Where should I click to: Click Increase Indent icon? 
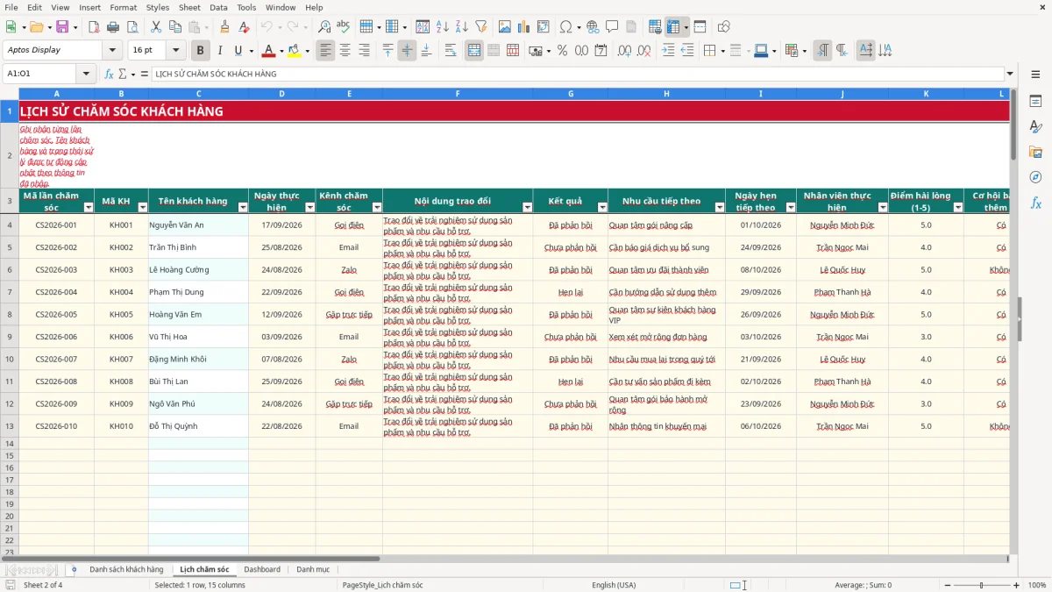click(x=668, y=51)
